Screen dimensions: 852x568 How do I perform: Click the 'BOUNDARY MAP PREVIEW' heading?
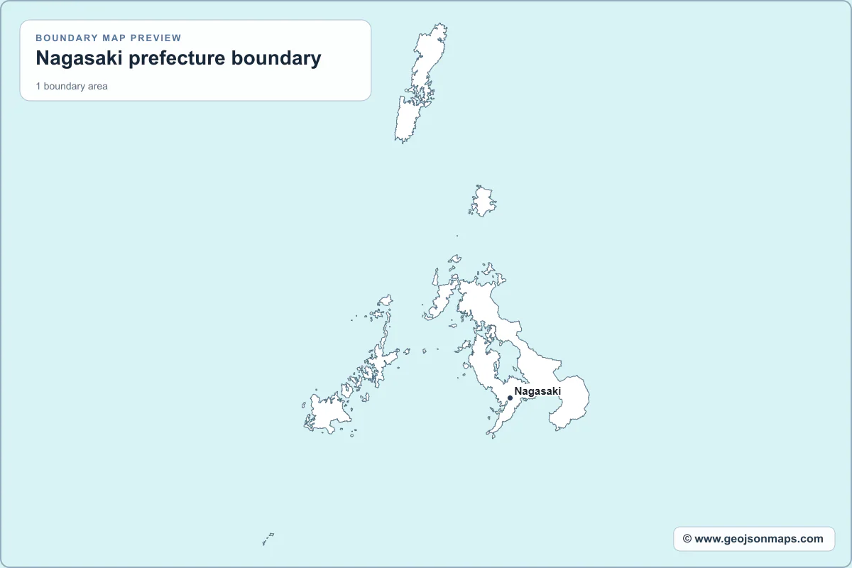tap(109, 38)
